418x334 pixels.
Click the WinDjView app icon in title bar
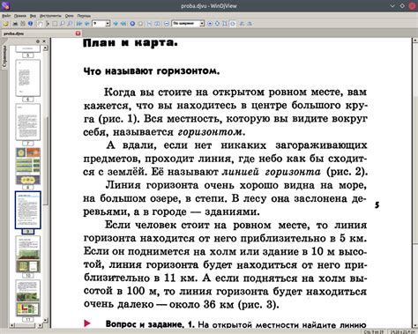[5, 5]
